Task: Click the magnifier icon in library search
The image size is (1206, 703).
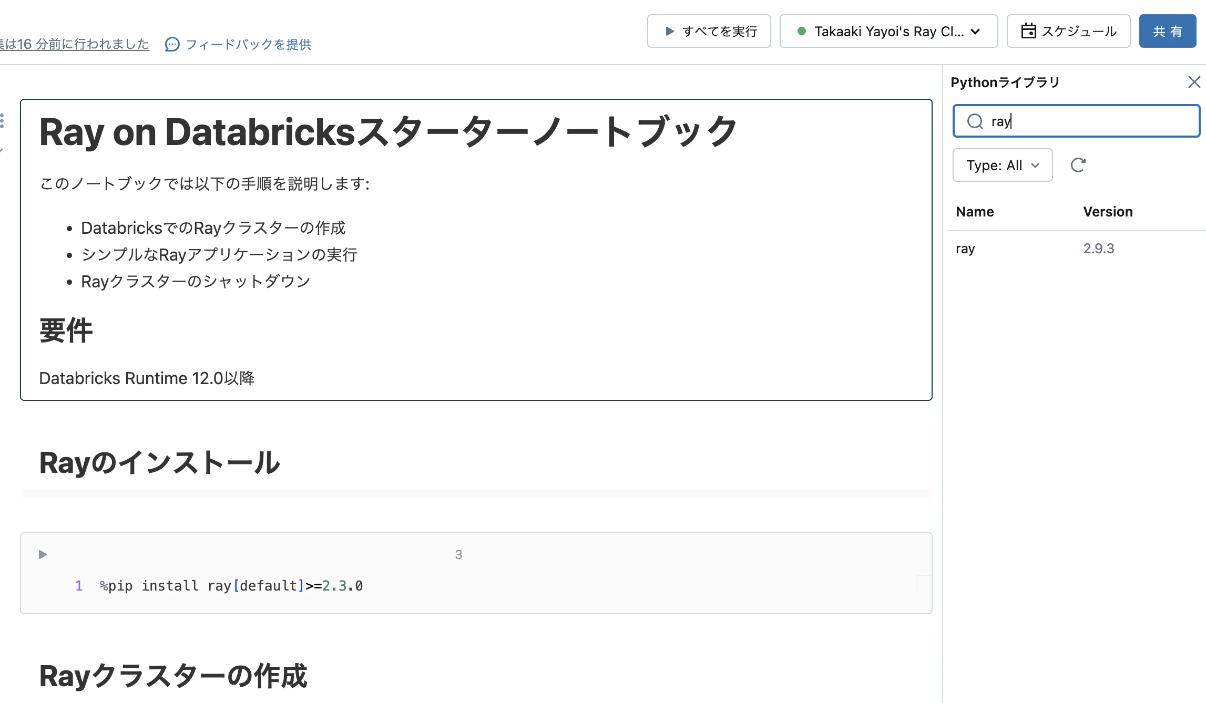Action: [975, 121]
